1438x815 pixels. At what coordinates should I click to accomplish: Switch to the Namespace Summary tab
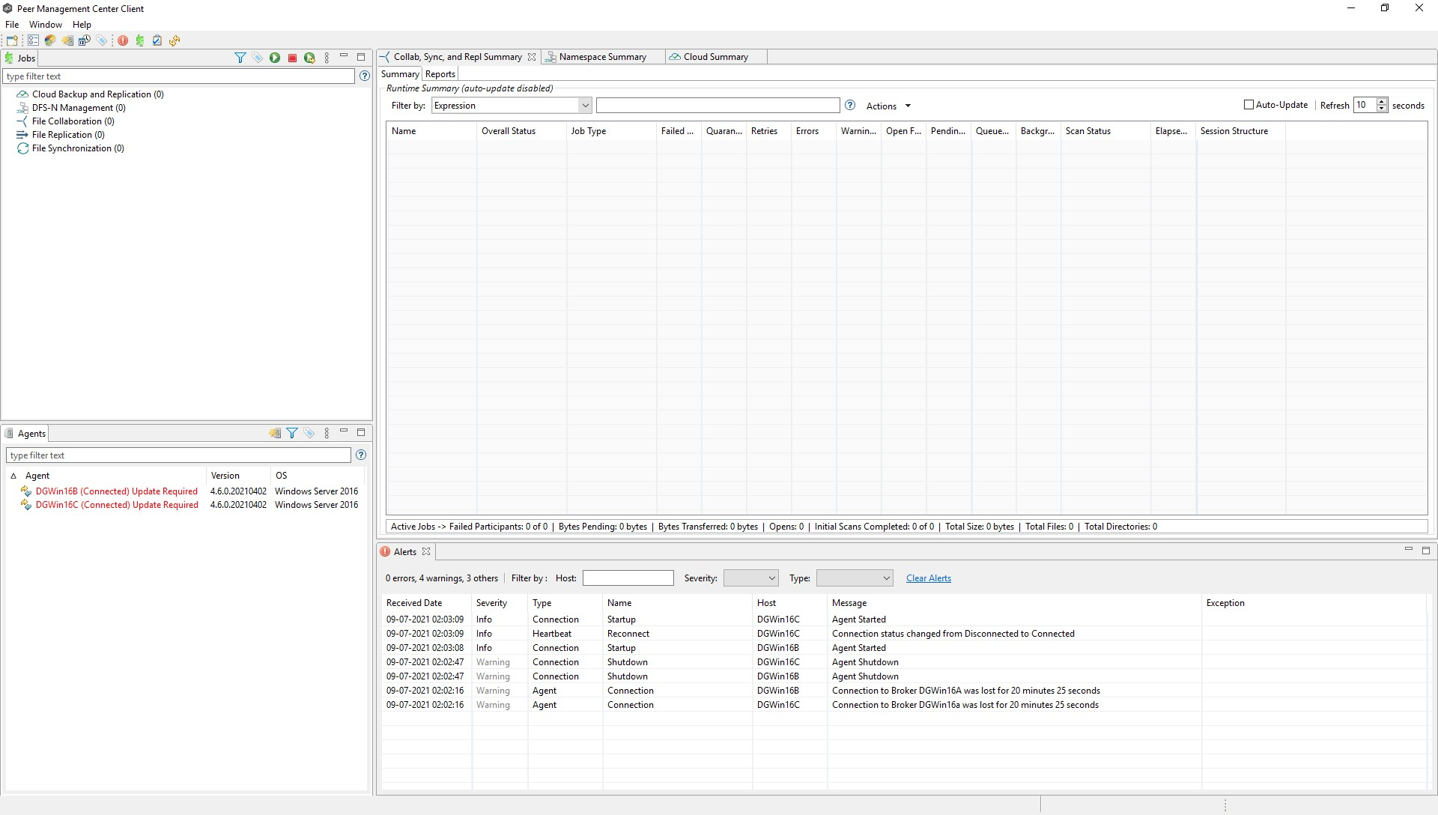point(602,57)
